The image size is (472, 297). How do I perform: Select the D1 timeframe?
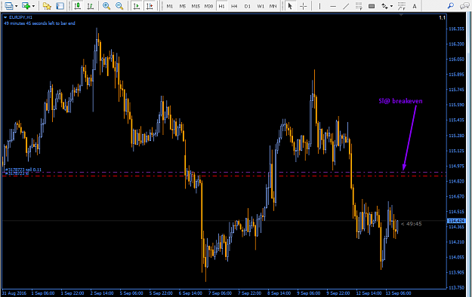[x=247, y=6]
